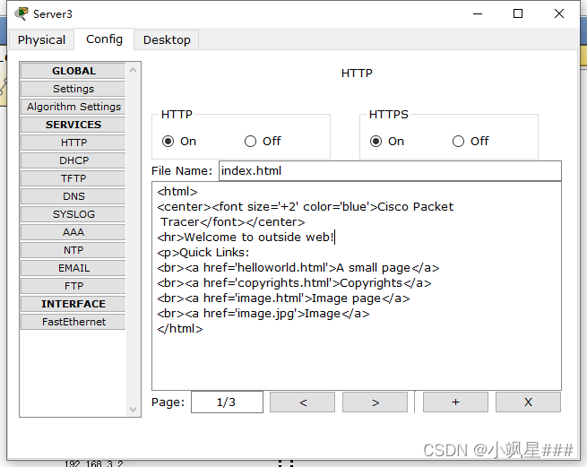
Task: Click sidebar scrollbar down arrow
Action: [133, 410]
